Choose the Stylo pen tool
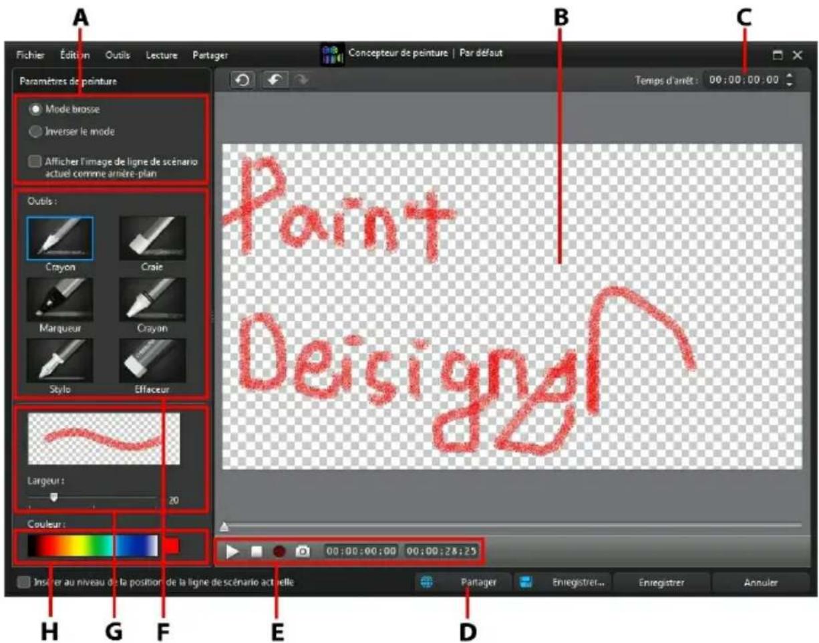 [59, 360]
